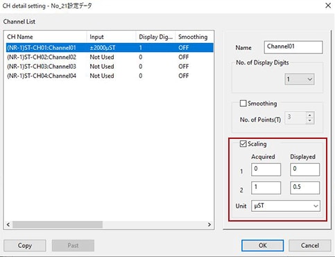The height and width of the screenshot is (257, 335).
Task: Click Not Used input cell for Channel03
Action: point(102,67)
